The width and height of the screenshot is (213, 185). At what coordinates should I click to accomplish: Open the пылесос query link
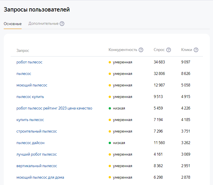coord(24,74)
